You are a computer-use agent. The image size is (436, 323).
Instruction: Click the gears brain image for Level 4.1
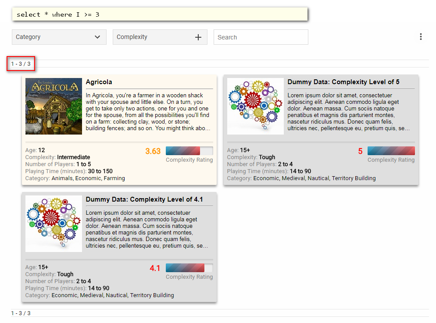(x=54, y=224)
